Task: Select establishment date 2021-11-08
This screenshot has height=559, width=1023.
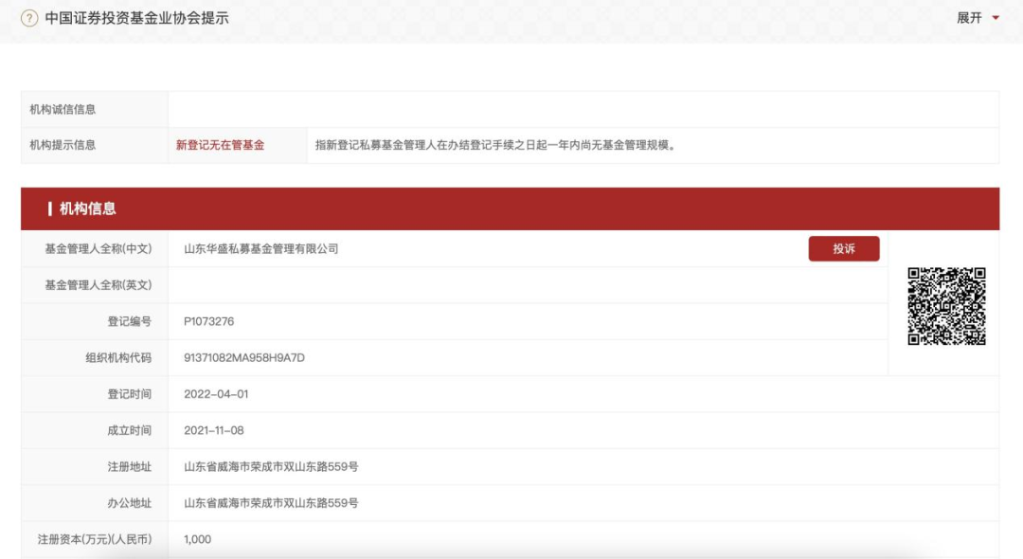Action: point(213,430)
